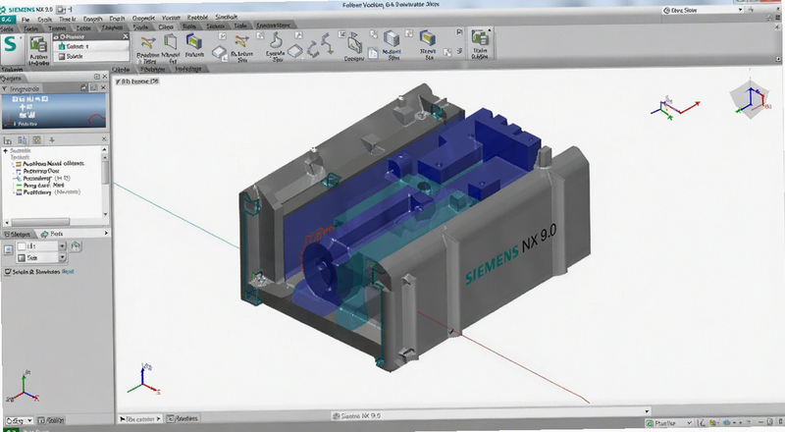Viewport: 785px width, 432px height.
Task: Click the flat white block icon right of the flask
Action: (x=295, y=51)
